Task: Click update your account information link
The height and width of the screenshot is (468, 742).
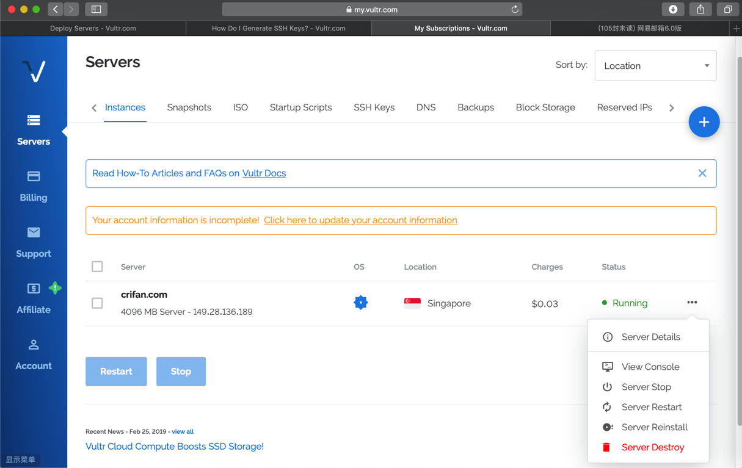Action: (360, 220)
